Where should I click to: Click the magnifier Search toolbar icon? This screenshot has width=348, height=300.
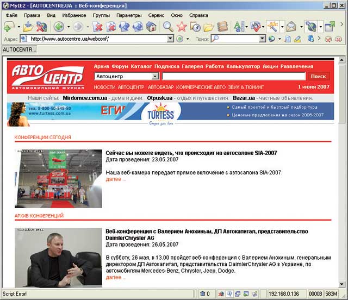pos(168,27)
